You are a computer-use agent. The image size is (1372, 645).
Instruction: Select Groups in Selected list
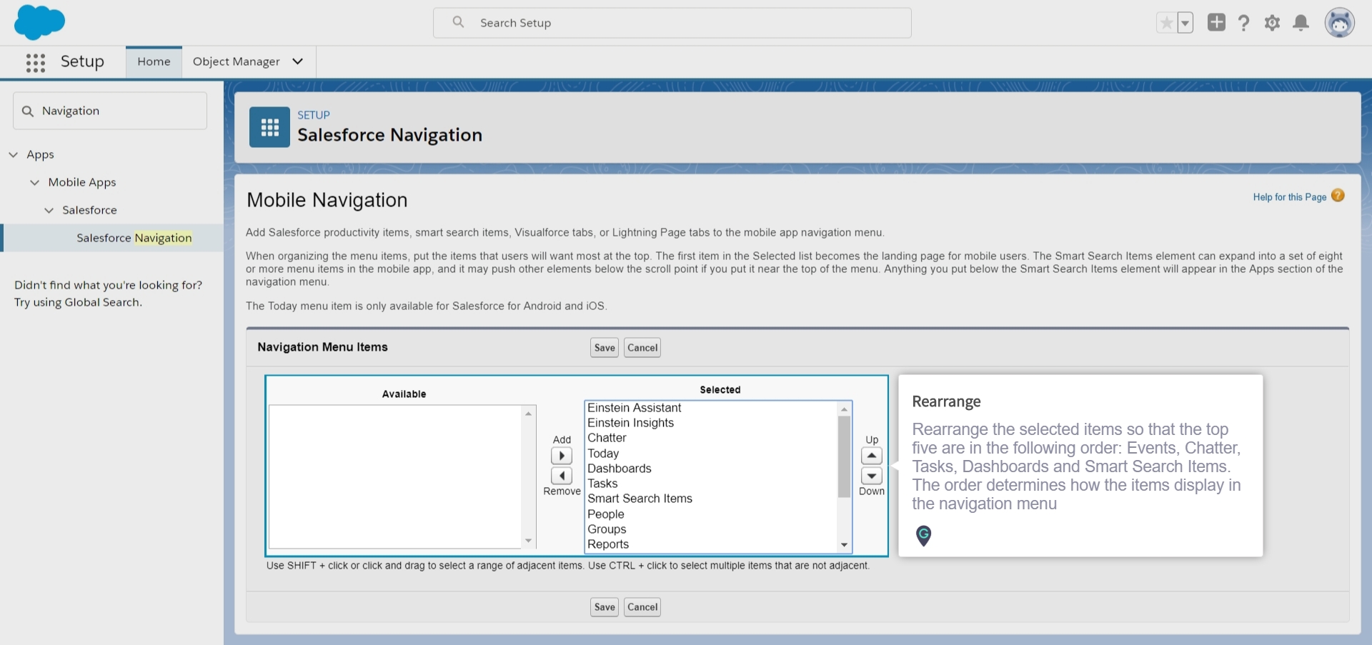click(x=607, y=529)
